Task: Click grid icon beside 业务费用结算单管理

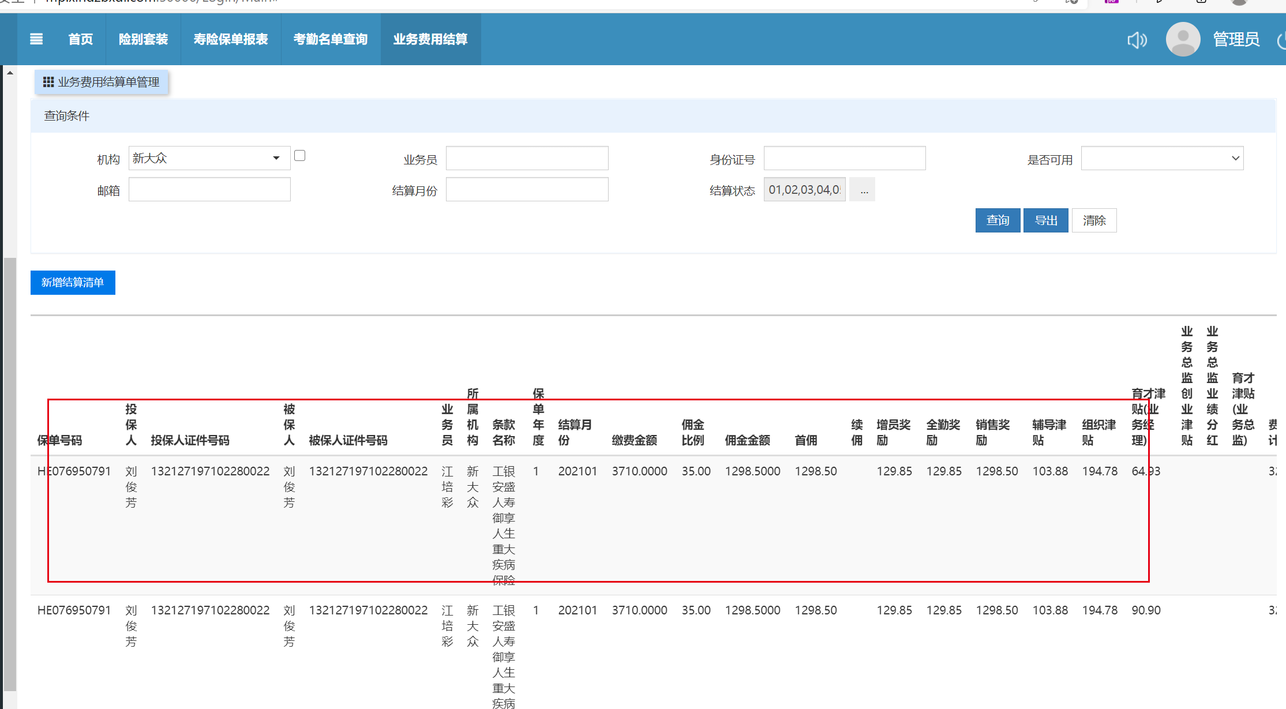Action: pos(48,82)
